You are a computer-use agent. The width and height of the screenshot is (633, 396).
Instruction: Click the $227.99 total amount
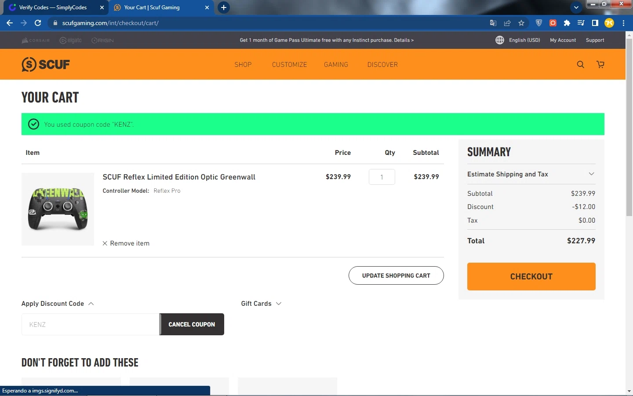click(x=581, y=241)
